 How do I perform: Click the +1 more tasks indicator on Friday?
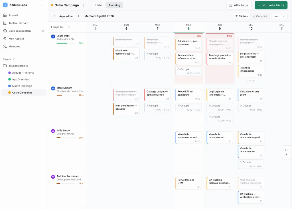coord(251,81)
